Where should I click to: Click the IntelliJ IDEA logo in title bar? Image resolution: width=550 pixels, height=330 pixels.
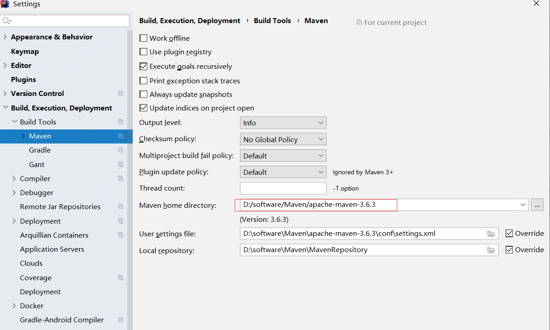point(4,4)
